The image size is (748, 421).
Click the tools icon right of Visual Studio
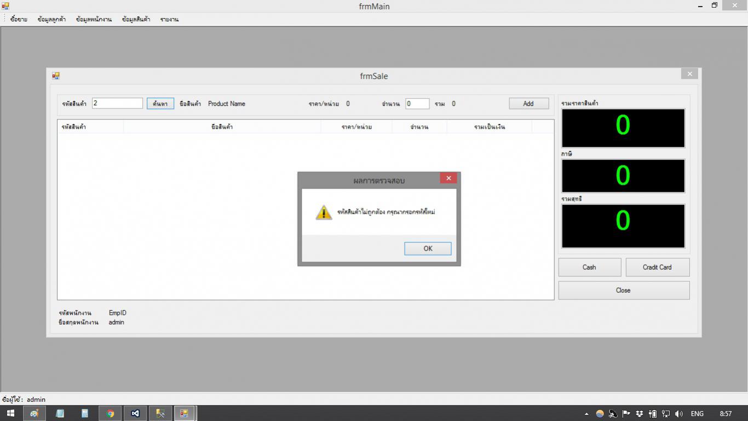pyautogui.click(x=160, y=413)
